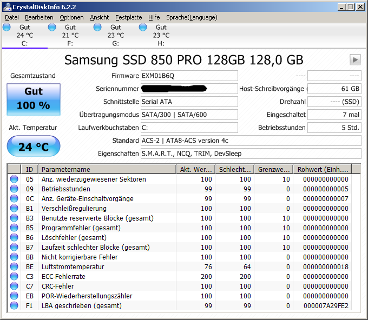This screenshot has width=368, height=320.
Task: Click the 24 °C temperature button
Action: click(x=34, y=146)
